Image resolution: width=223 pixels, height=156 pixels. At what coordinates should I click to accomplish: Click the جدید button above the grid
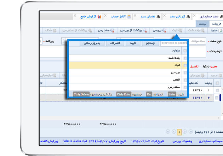tap(216, 76)
